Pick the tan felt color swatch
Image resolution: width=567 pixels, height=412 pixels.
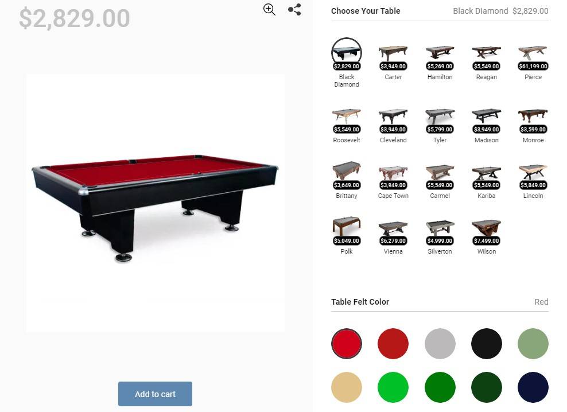pyautogui.click(x=347, y=387)
